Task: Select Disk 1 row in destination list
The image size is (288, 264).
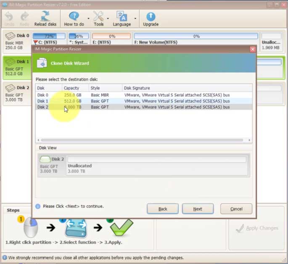Action: 144,101
